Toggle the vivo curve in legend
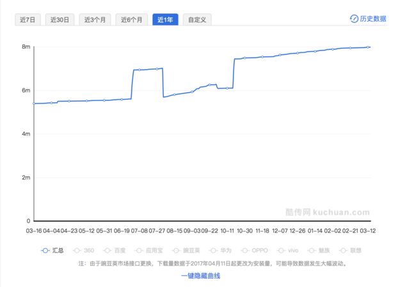The image size is (416, 287). 287,251
